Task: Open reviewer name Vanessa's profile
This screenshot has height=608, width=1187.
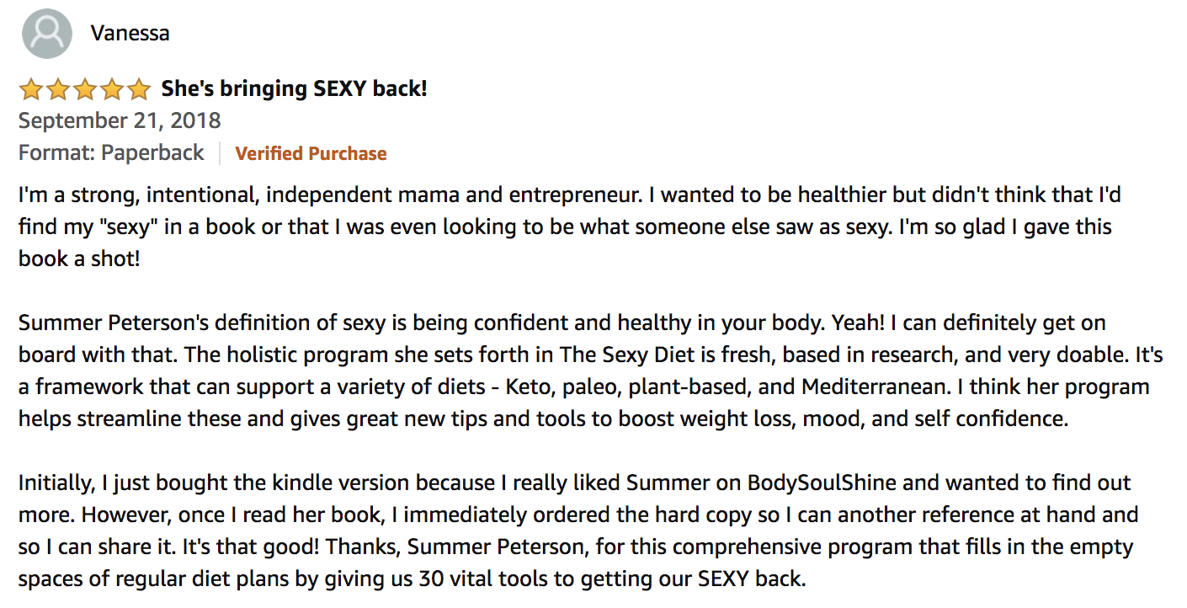Action: [130, 34]
